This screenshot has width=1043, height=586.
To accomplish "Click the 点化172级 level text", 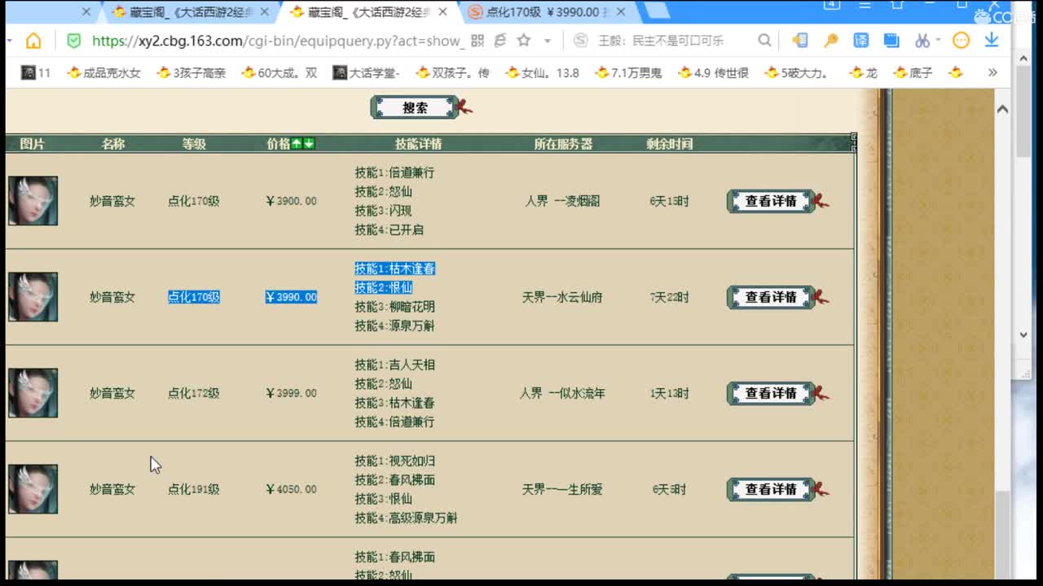I will point(194,393).
